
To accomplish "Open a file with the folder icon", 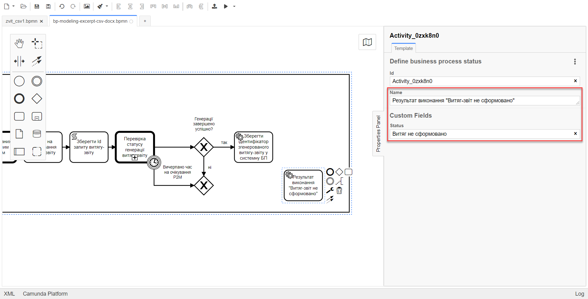I will click(x=24, y=6).
